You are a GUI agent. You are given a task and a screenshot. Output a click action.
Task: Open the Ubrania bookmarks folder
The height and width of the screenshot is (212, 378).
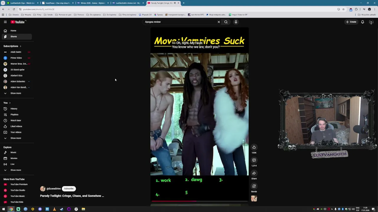[14, 15]
